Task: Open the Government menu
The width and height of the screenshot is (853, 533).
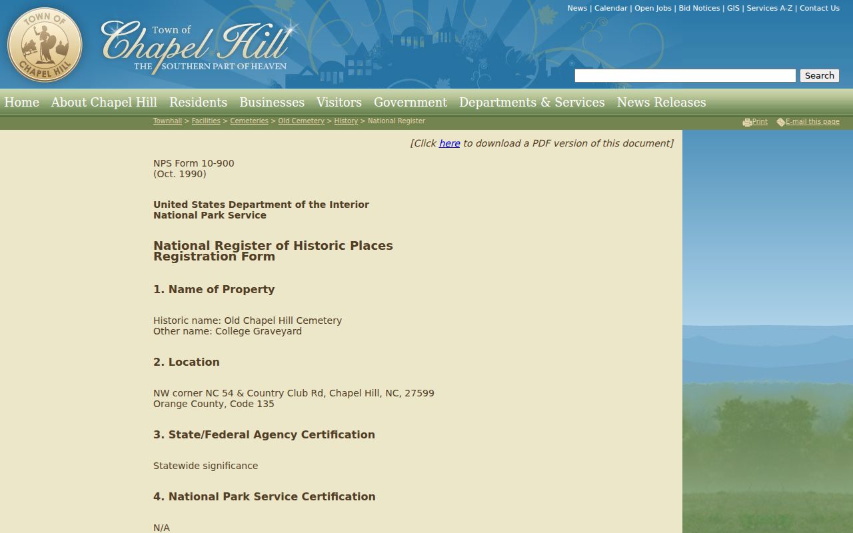Action: 411,102
